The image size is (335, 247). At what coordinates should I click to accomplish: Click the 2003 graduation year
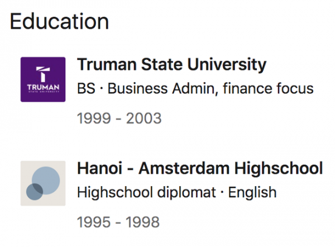[144, 118]
